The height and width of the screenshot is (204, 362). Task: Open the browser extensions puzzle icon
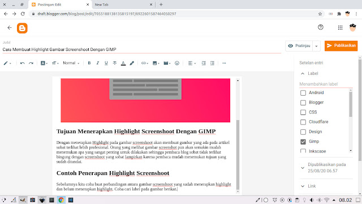coord(339,14)
